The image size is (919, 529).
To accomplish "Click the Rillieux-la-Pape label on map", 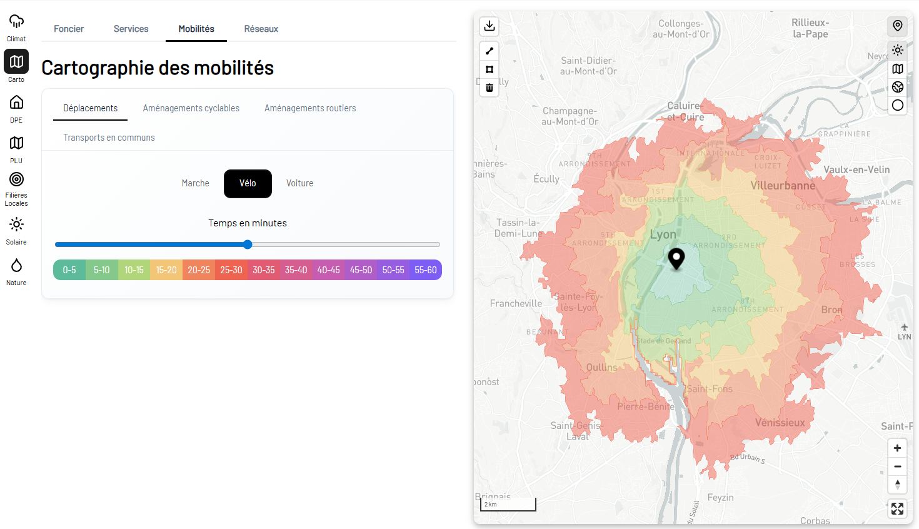I will [810, 28].
